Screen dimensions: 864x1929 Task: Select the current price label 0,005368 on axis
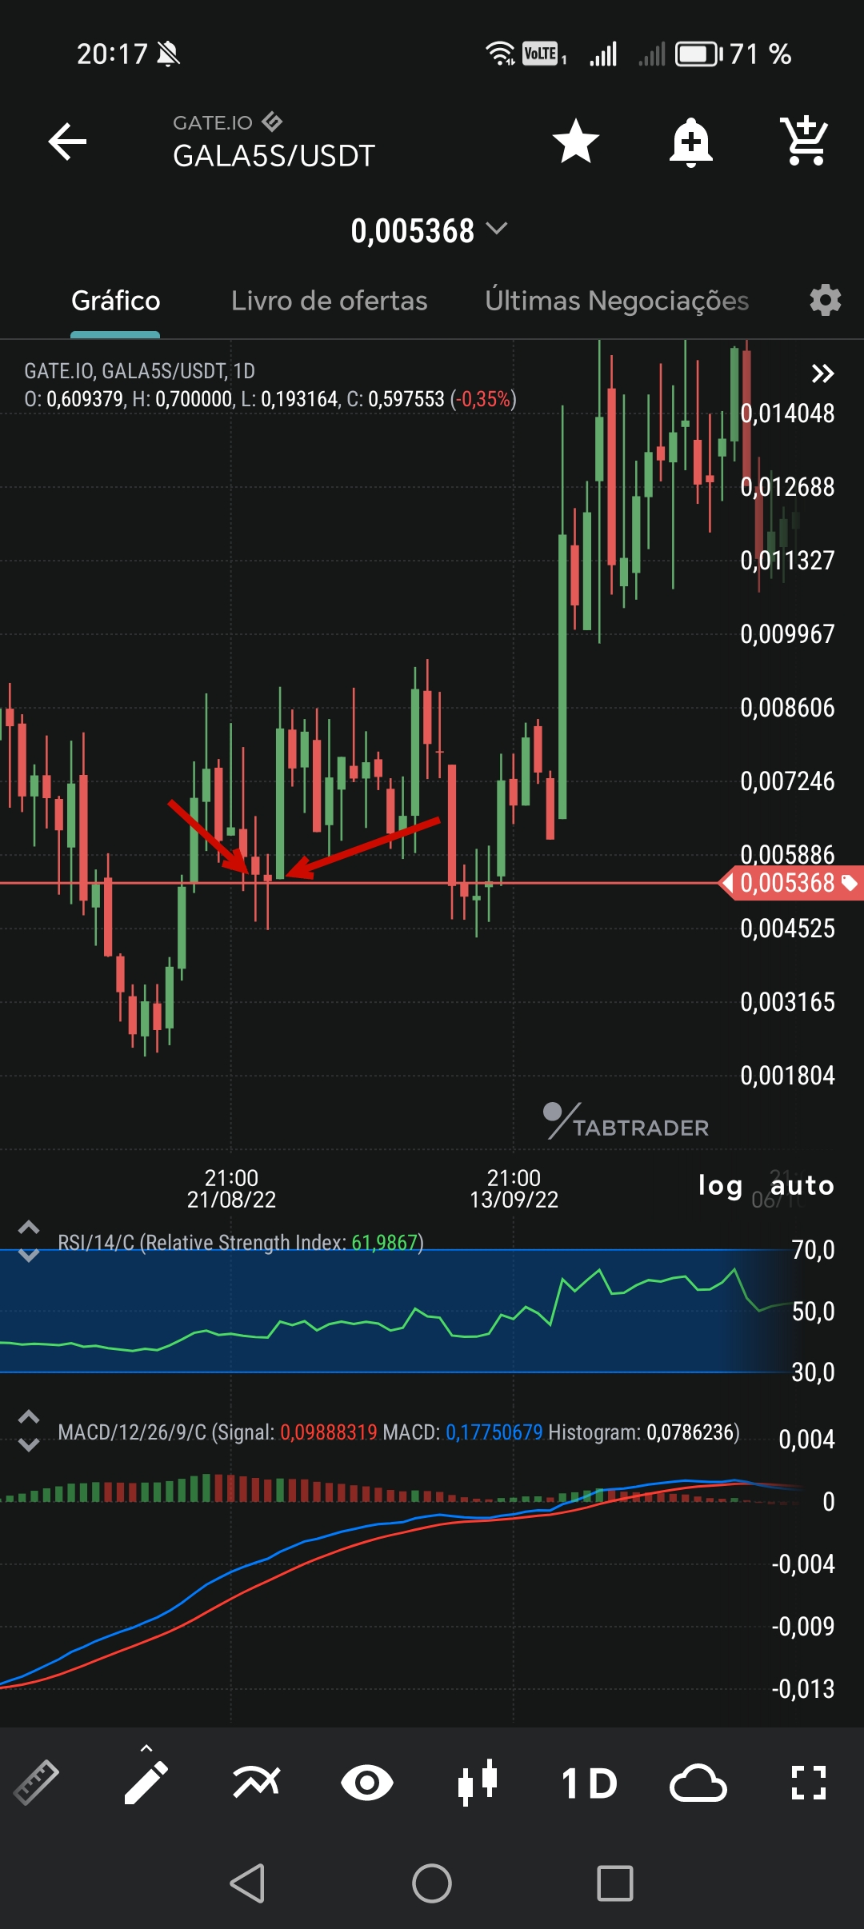tap(791, 883)
